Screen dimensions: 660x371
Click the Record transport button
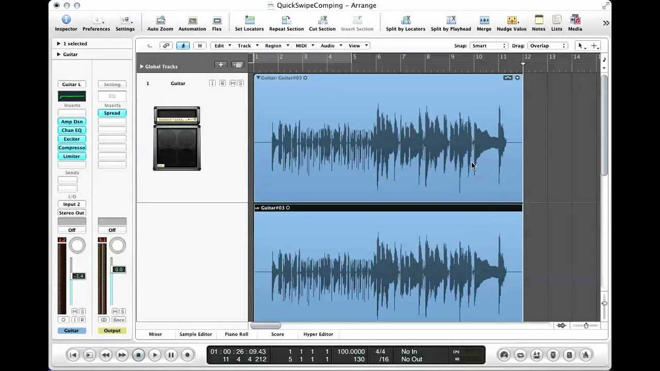(188, 355)
